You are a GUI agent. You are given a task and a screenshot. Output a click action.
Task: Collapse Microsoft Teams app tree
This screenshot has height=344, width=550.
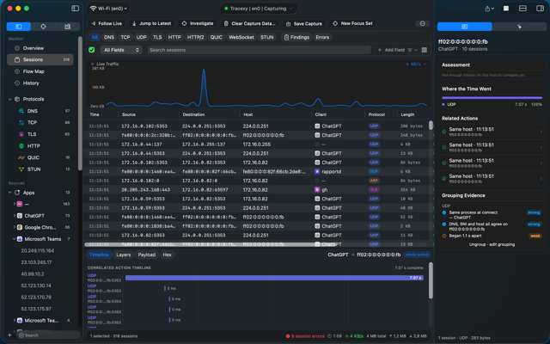pyautogui.click(x=15, y=239)
